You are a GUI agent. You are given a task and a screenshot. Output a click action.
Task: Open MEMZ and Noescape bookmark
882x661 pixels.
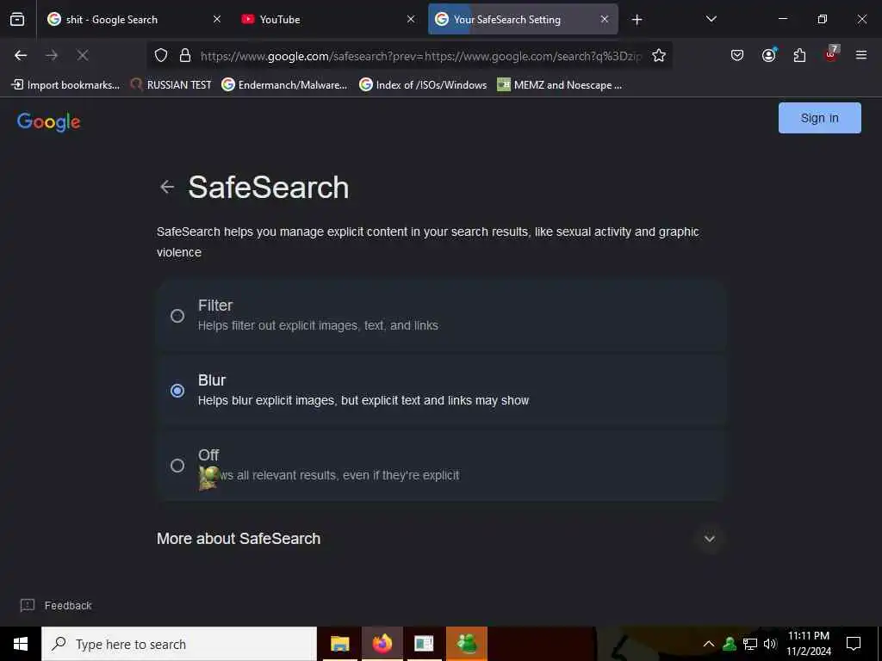click(x=560, y=85)
